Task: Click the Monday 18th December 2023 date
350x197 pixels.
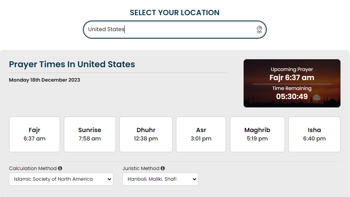Action: 44,80
